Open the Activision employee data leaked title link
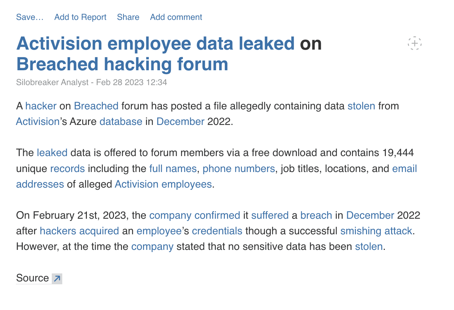 click(x=155, y=43)
